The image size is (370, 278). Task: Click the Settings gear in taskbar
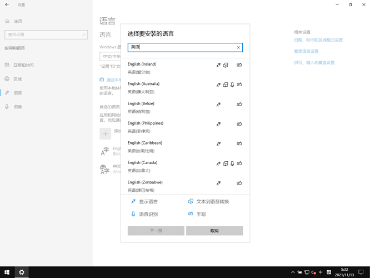pos(22,272)
